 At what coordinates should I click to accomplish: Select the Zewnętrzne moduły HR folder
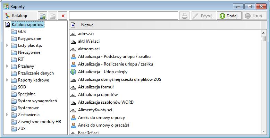pyautogui.click(x=40, y=122)
